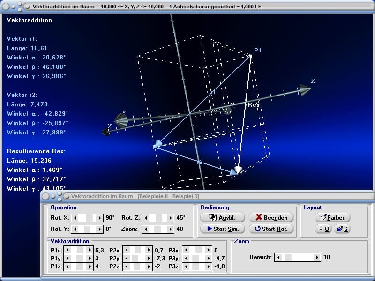
Task: Decrease Bereich with its left arrow
Action: coord(278,257)
